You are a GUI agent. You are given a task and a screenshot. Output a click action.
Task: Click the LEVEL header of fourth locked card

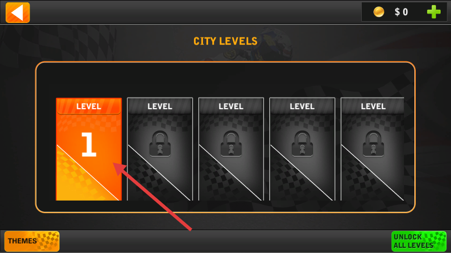(302, 106)
